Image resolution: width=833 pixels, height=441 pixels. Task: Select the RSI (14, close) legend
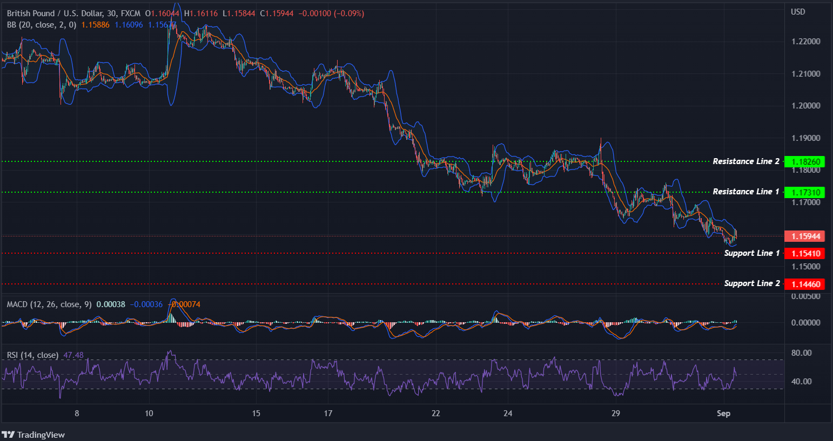tap(32, 355)
